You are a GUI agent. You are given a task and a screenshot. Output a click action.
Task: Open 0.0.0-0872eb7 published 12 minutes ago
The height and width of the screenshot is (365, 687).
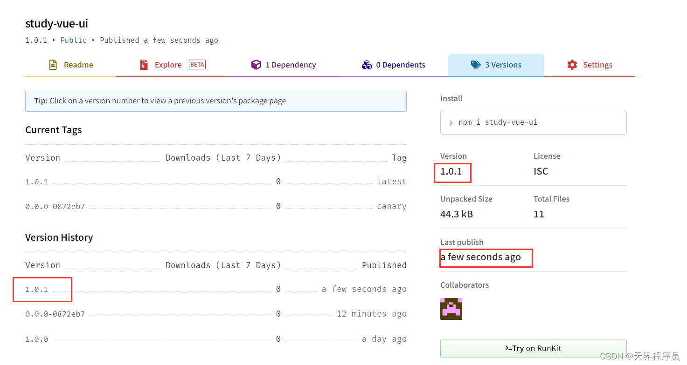click(x=55, y=314)
